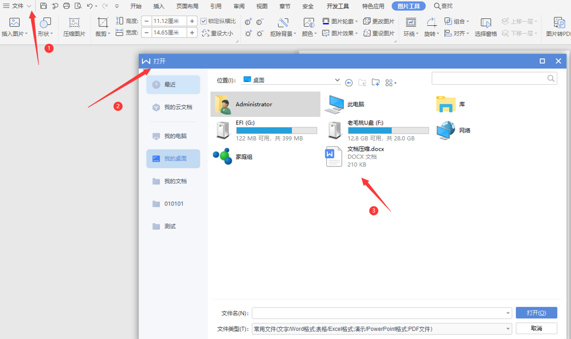Select the 图片工具 tab

[x=408, y=6]
